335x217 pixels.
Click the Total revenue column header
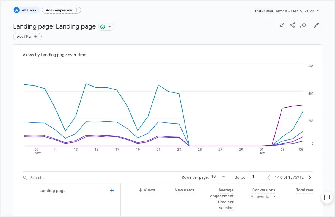pyautogui.click(x=305, y=190)
